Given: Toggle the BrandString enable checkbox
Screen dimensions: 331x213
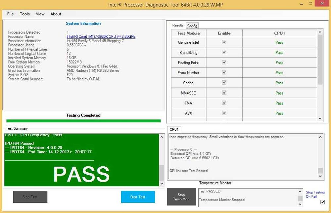Looking at the screenshot, I should click(x=224, y=52).
